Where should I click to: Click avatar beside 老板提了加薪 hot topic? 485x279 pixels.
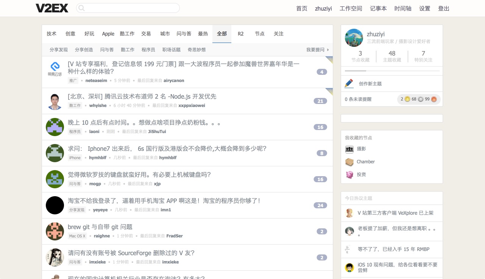pos(349,231)
